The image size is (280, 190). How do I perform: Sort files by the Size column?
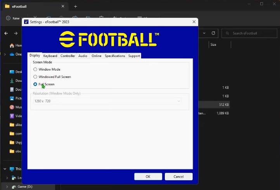213,45
